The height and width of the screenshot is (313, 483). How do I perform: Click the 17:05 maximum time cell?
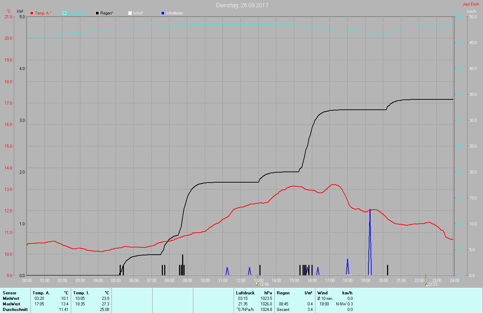click(x=39, y=304)
